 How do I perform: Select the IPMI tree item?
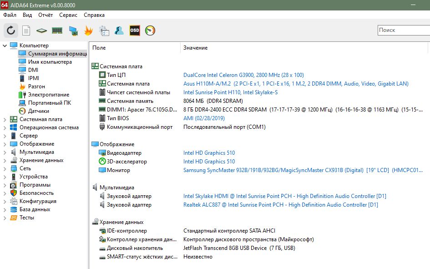pyautogui.click(x=34, y=78)
